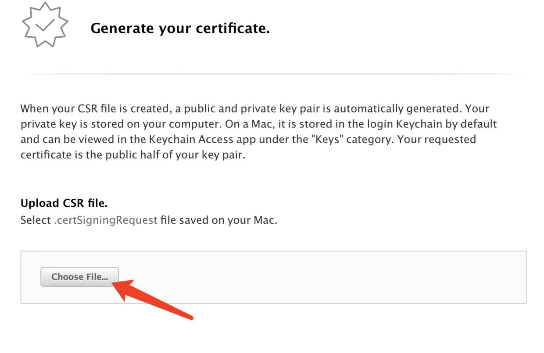Screen dimensions: 544x353
Task: Click the word "Select" in upload instructions
Action: point(36,220)
